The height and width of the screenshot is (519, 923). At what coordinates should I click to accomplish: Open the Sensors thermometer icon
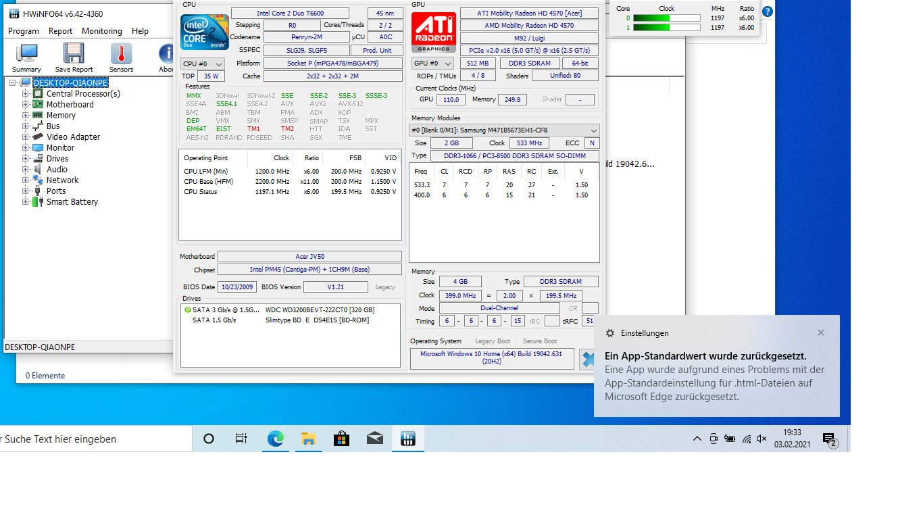(121, 57)
